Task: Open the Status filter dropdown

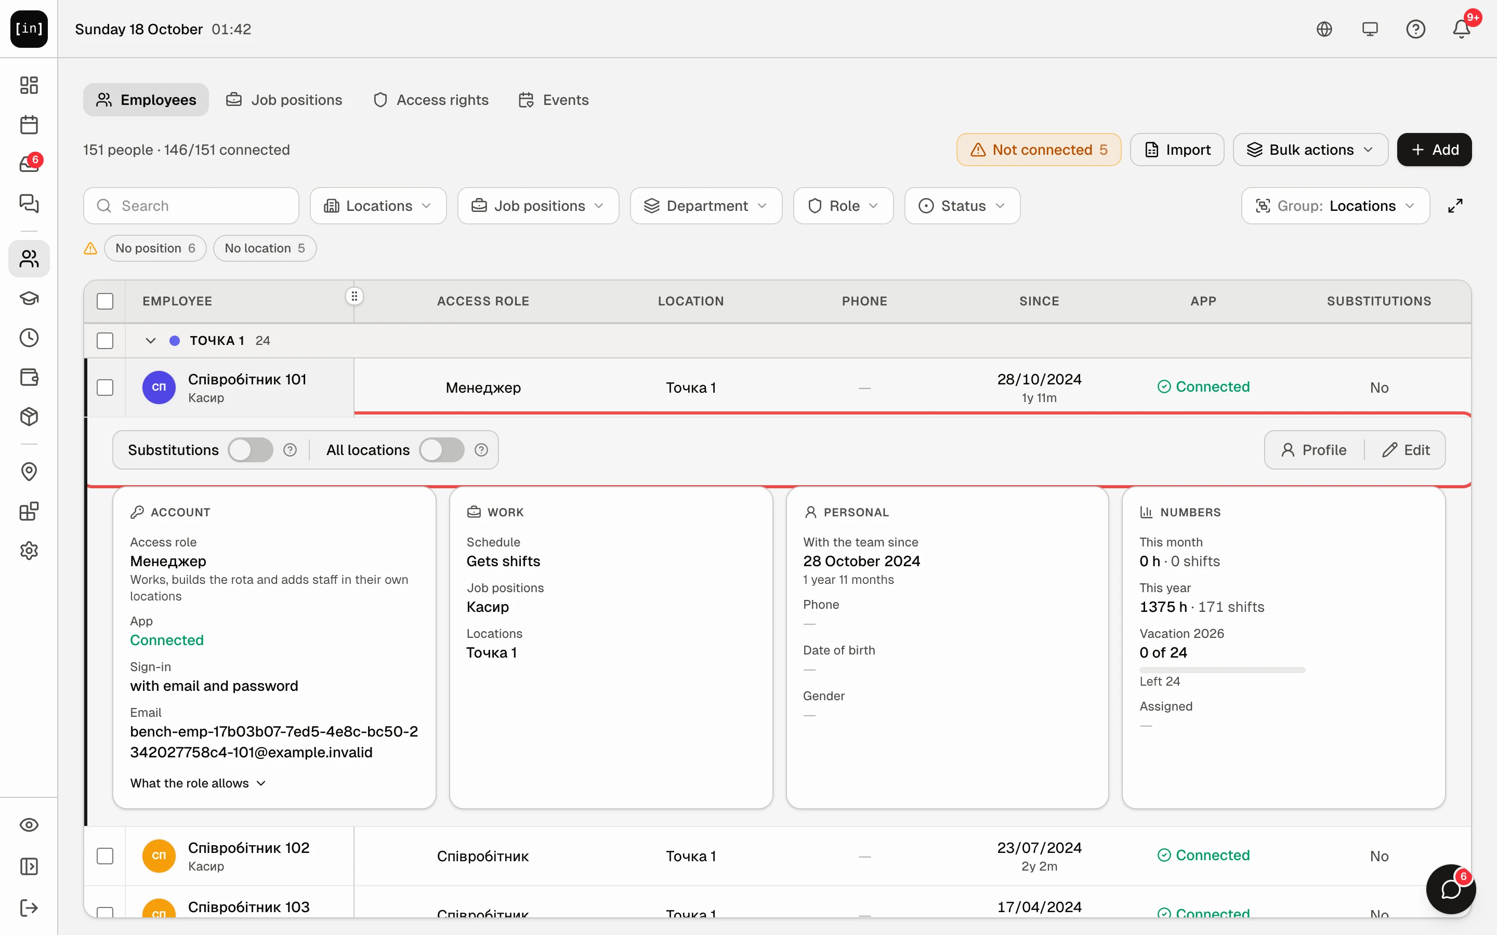Action: (x=962, y=206)
